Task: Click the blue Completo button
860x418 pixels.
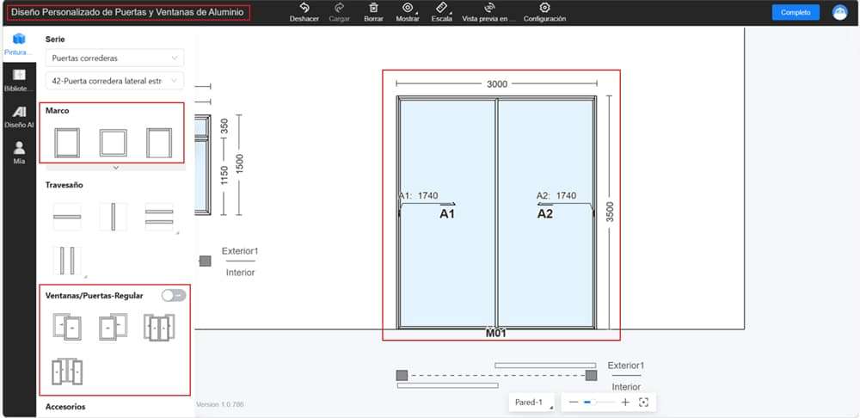Action: coord(795,12)
